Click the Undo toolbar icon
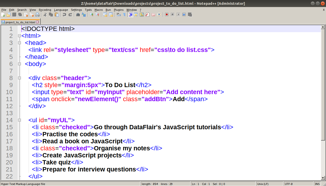The height and width of the screenshot is (186, 326). [x=65, y=15]
